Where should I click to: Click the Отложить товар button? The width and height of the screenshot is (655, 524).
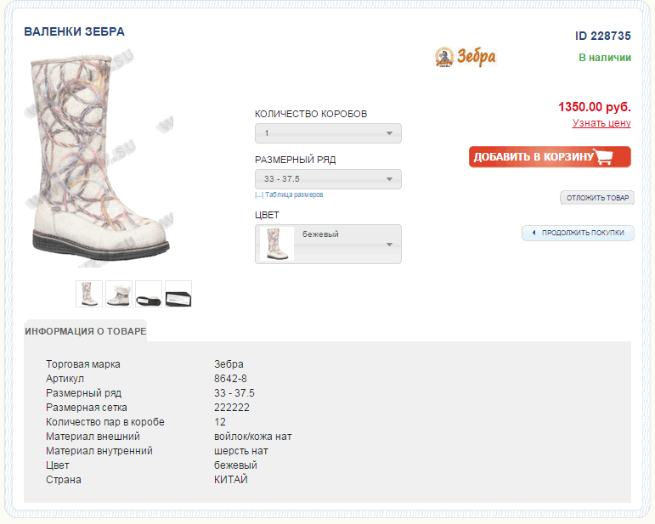[x=597, y=198]
